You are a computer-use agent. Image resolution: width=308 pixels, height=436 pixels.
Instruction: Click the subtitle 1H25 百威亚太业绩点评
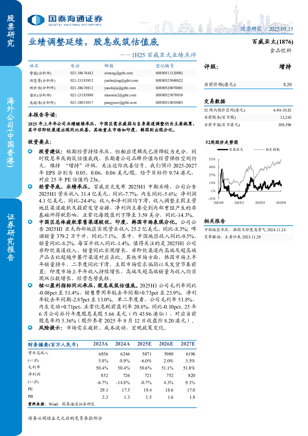(x=164, y=55)
